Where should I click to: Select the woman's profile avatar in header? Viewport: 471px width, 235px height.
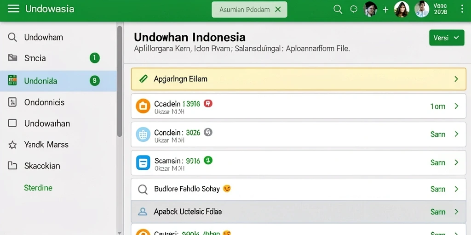(x=401, y=9)
